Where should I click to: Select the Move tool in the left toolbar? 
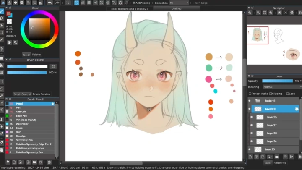[x=2, y=49]
